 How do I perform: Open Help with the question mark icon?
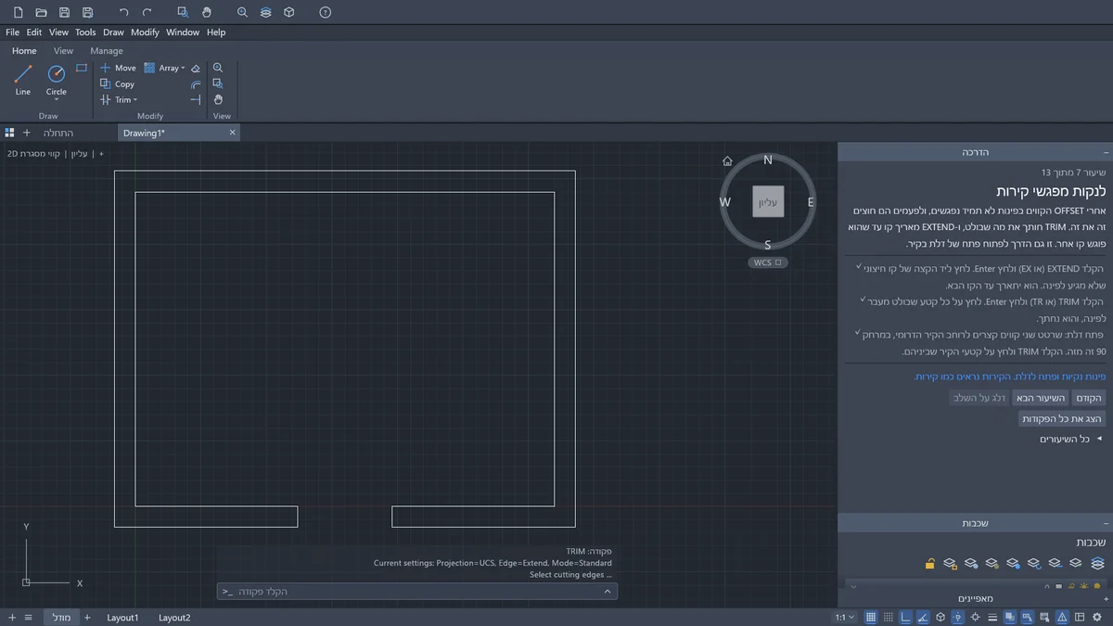click(325, 13)
